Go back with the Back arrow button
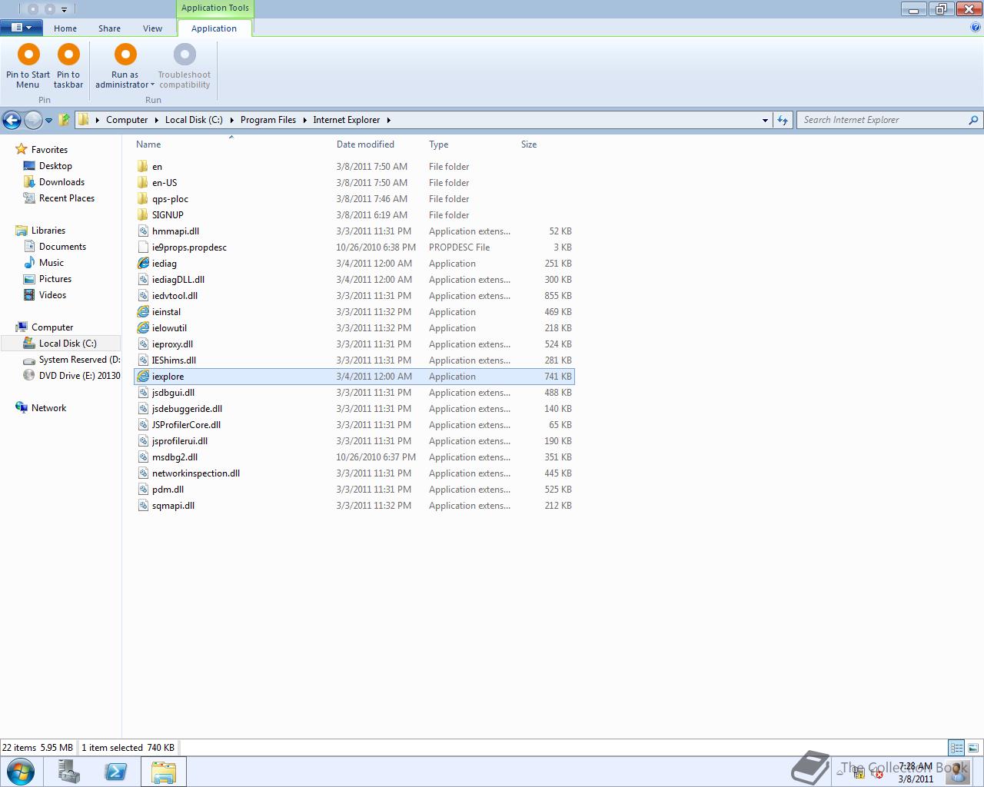 pyautogui.click(x=12, y=120)
